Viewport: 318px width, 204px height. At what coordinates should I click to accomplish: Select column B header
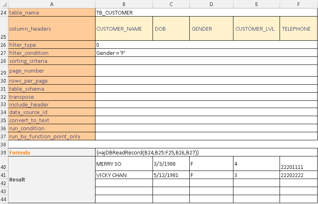click(x=123, y=4)
